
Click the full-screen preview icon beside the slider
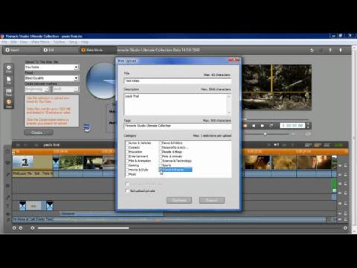pos(308,134)
